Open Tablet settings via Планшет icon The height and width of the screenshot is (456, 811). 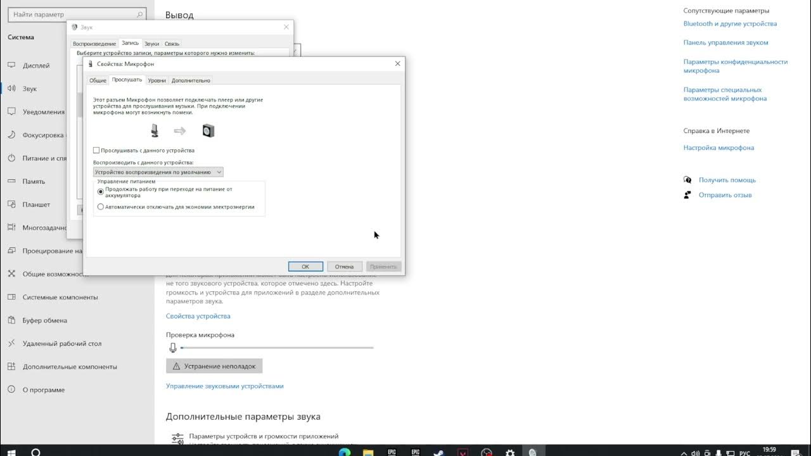pyautogui.click(x=11, y=205)
